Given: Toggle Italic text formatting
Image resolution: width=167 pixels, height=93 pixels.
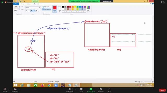Looking at the screenshot, I should 34,11.
